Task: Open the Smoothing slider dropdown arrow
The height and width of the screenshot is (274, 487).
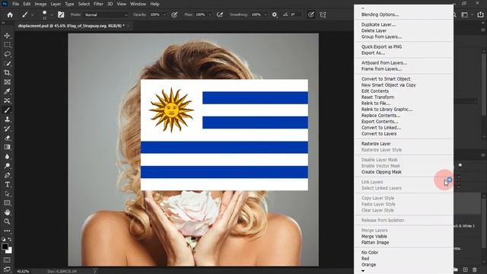Action: (x=266, y=14)
